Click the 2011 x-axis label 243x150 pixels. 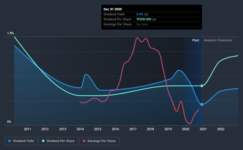click(28, 129)
